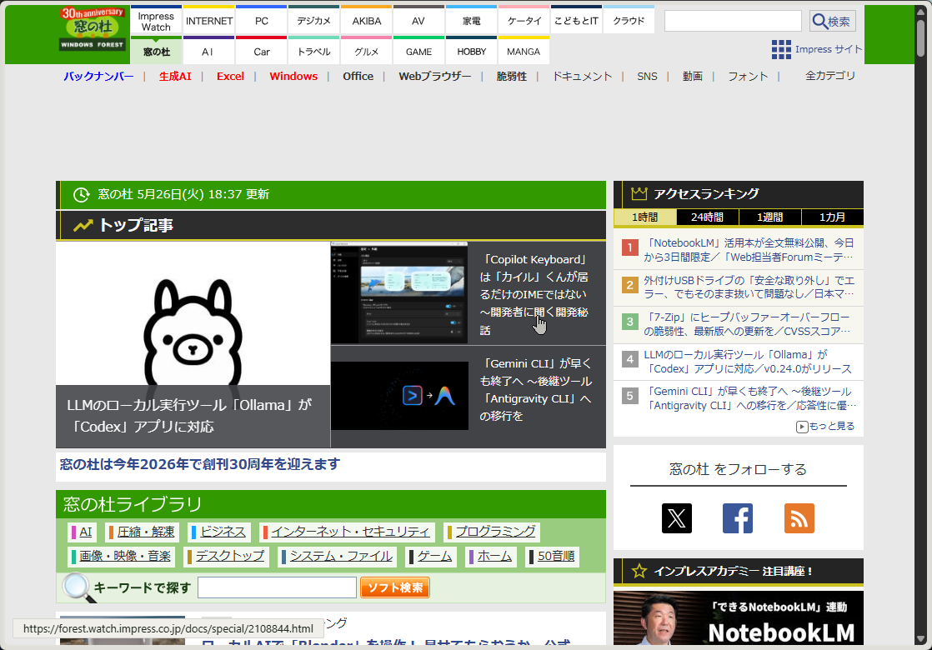Open the Copilot Keyboard article headline
The width and height of the screenshot is (932, 650).
(535, 295)
